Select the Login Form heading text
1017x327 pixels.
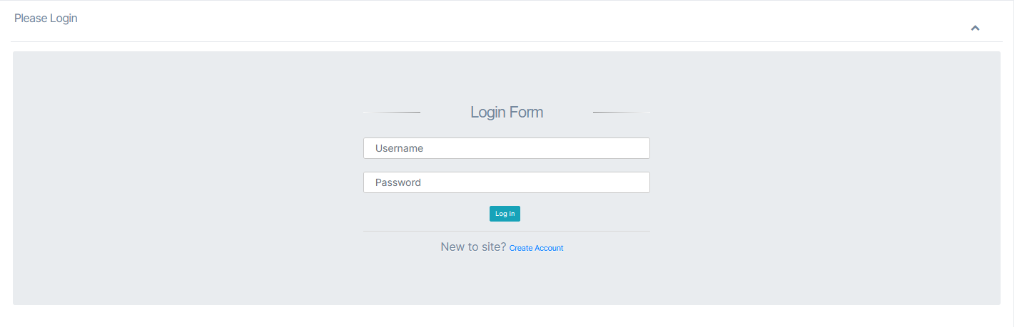pos(506,113)
